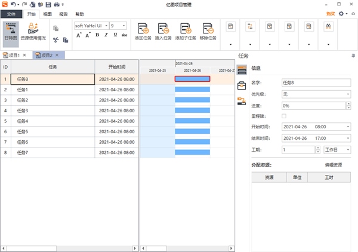Click the 甘特图 Gantt chart view icon
This screenshot has height=252, width=358.
click(10, 31)
